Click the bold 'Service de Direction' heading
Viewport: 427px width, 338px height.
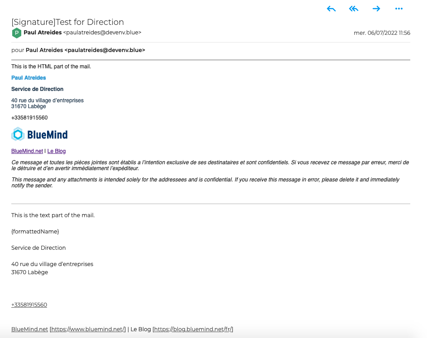click(37, 89)
